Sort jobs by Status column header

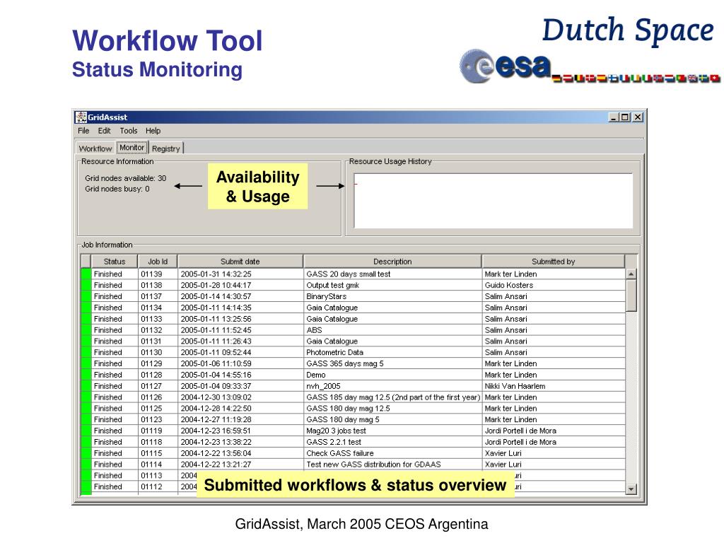click(115, 262)
